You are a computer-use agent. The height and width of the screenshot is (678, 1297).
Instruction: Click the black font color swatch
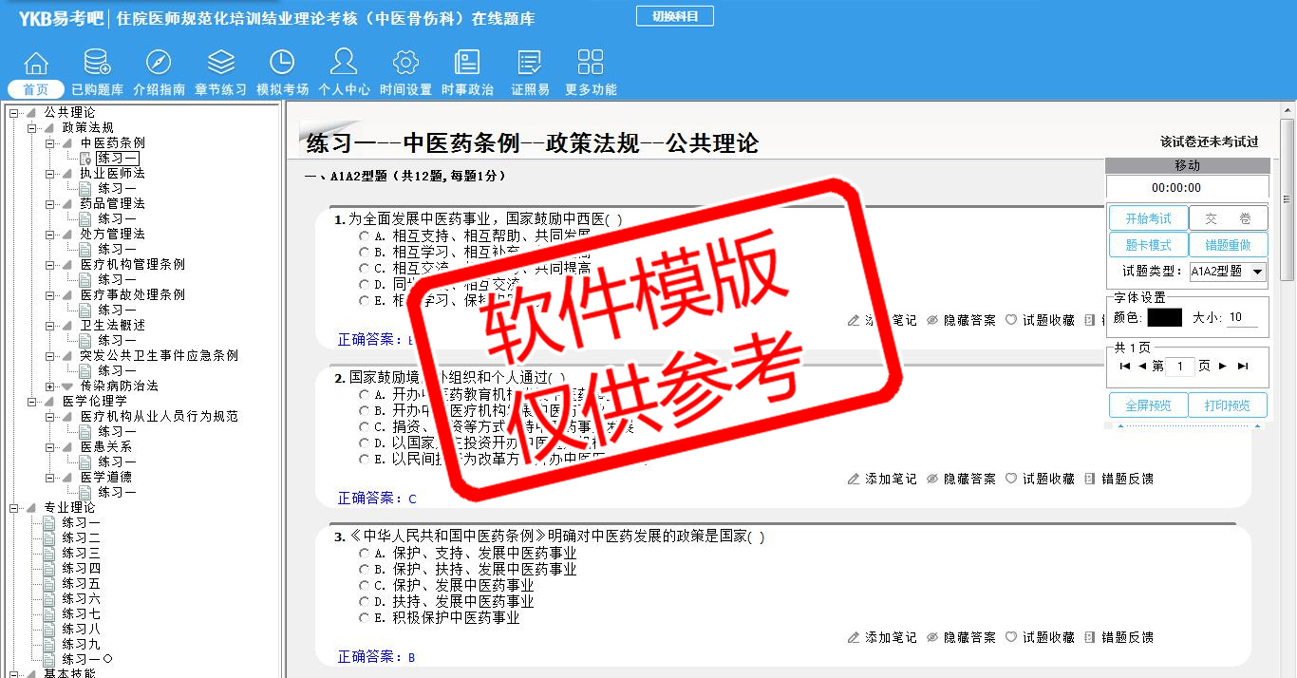click(x=1164, y=318)
